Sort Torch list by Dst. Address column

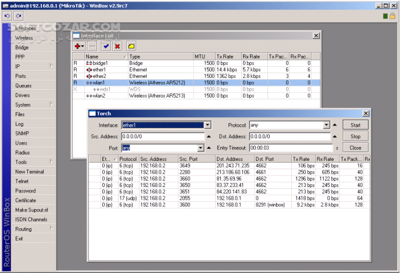235,159
